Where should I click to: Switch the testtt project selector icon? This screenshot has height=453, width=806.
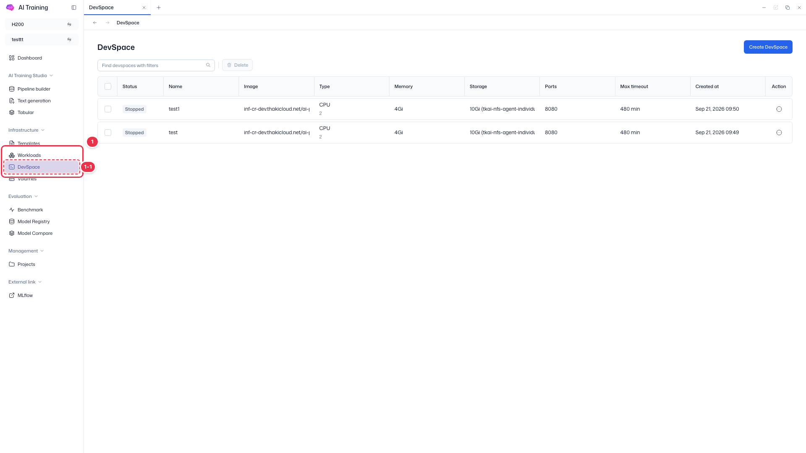(x=69, y=39)
